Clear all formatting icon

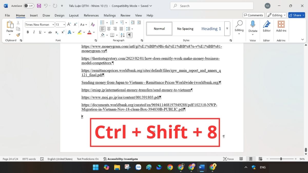point(93,25)
